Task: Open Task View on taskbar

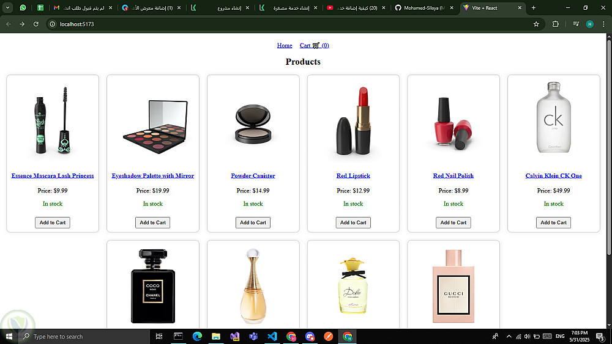Action: 159,336
